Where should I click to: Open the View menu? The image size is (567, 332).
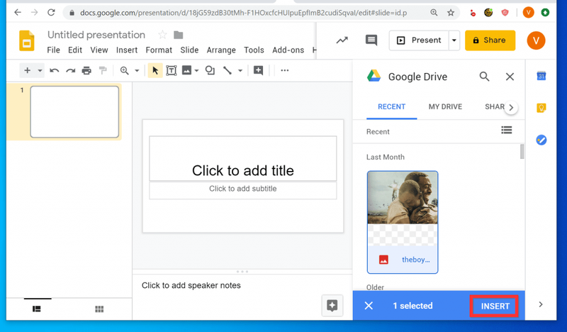[x=99, y=50]
